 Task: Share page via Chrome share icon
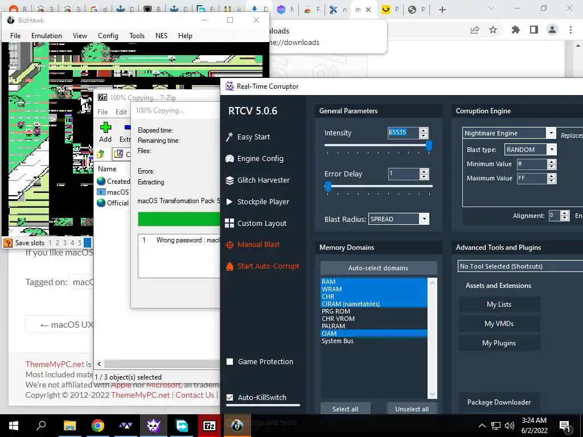click(475, 30)
